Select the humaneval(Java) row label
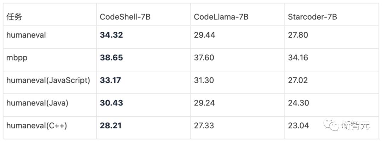Screen dimensions: 382x142 point(37,103)
